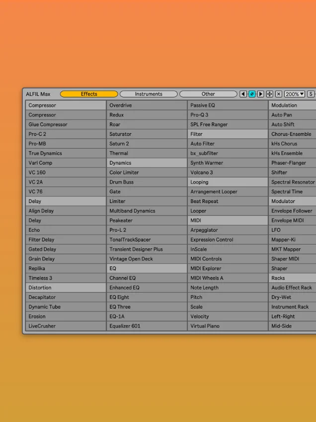
Task: Select Auto Filter
Action: coord(228,144)
